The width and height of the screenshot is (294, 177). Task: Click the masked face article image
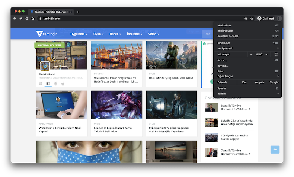click(89, 152)
